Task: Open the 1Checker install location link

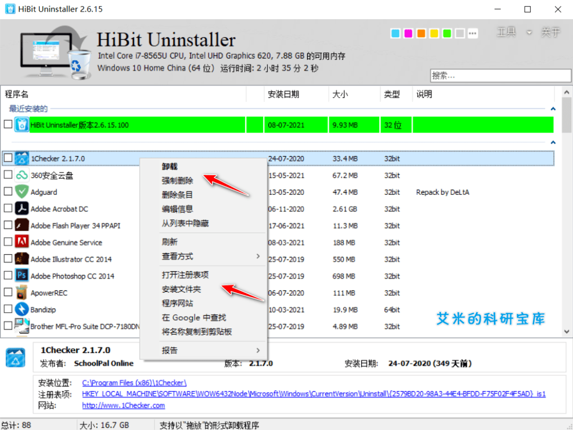Action: tap(134, 383)
